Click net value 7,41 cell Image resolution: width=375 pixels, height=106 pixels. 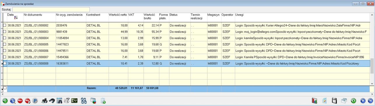[118, 57]
